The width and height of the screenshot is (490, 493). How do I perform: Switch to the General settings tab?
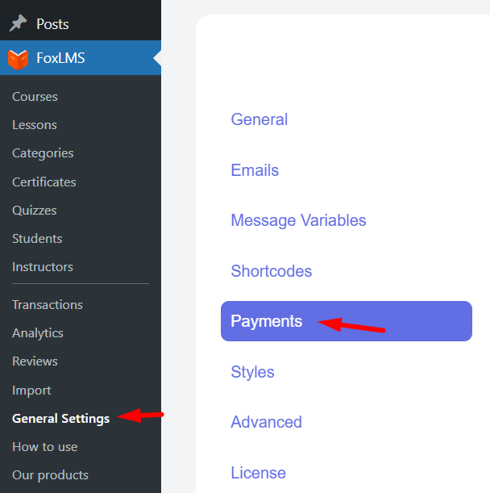coord(259,119)
